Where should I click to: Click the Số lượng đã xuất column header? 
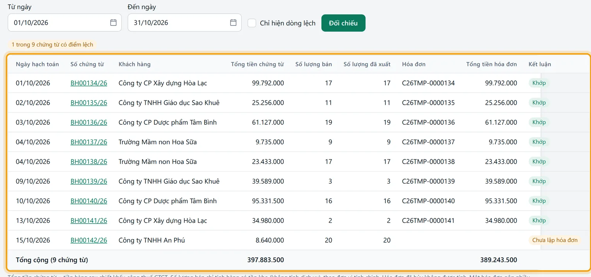[x=367, y=64]
